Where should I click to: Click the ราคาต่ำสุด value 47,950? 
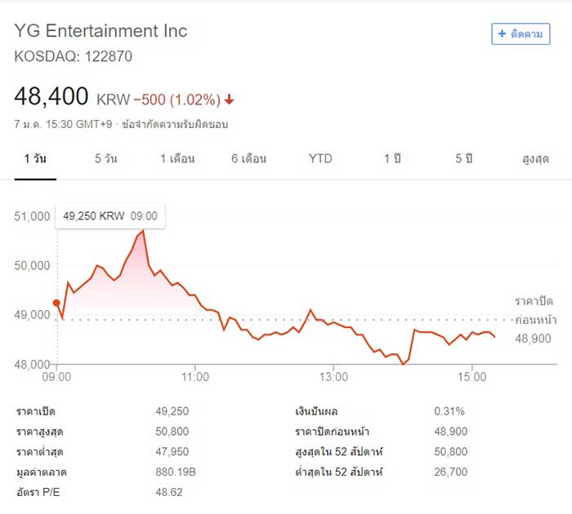coord(172,452)
